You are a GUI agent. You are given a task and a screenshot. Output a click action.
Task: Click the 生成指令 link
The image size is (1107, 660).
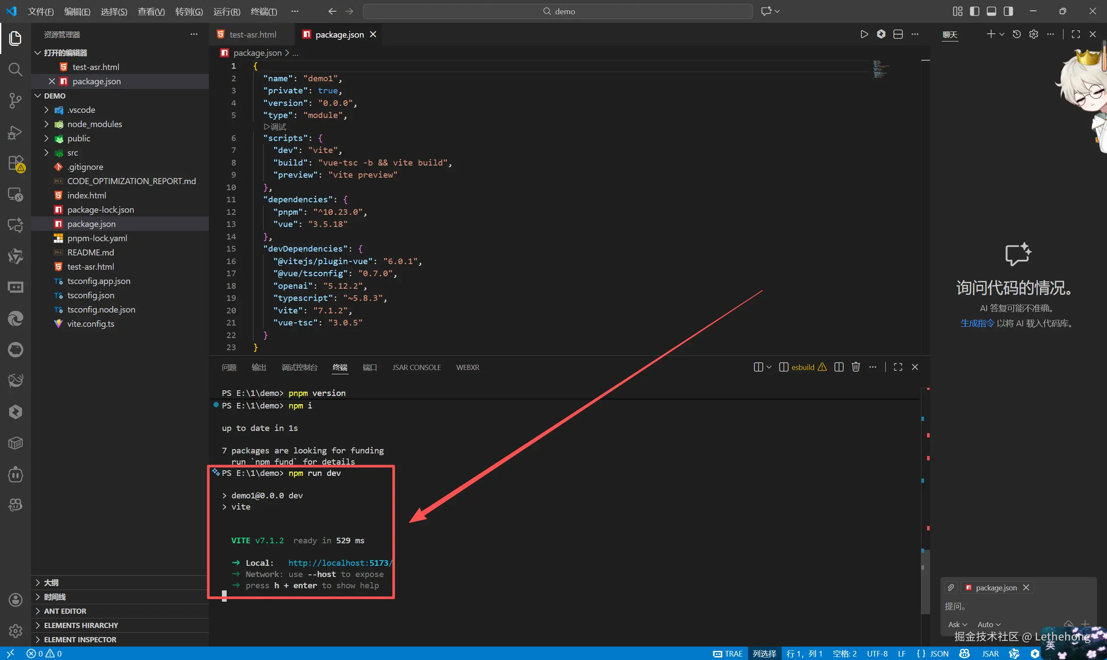(x=977, y=323)
